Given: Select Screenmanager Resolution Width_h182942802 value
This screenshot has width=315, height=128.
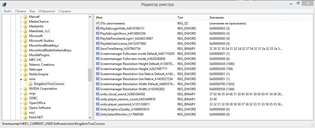Looking at the screenshot, I should click(132, 89).
